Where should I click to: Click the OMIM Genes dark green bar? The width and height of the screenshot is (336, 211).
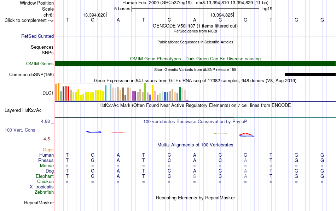(195, 64)
